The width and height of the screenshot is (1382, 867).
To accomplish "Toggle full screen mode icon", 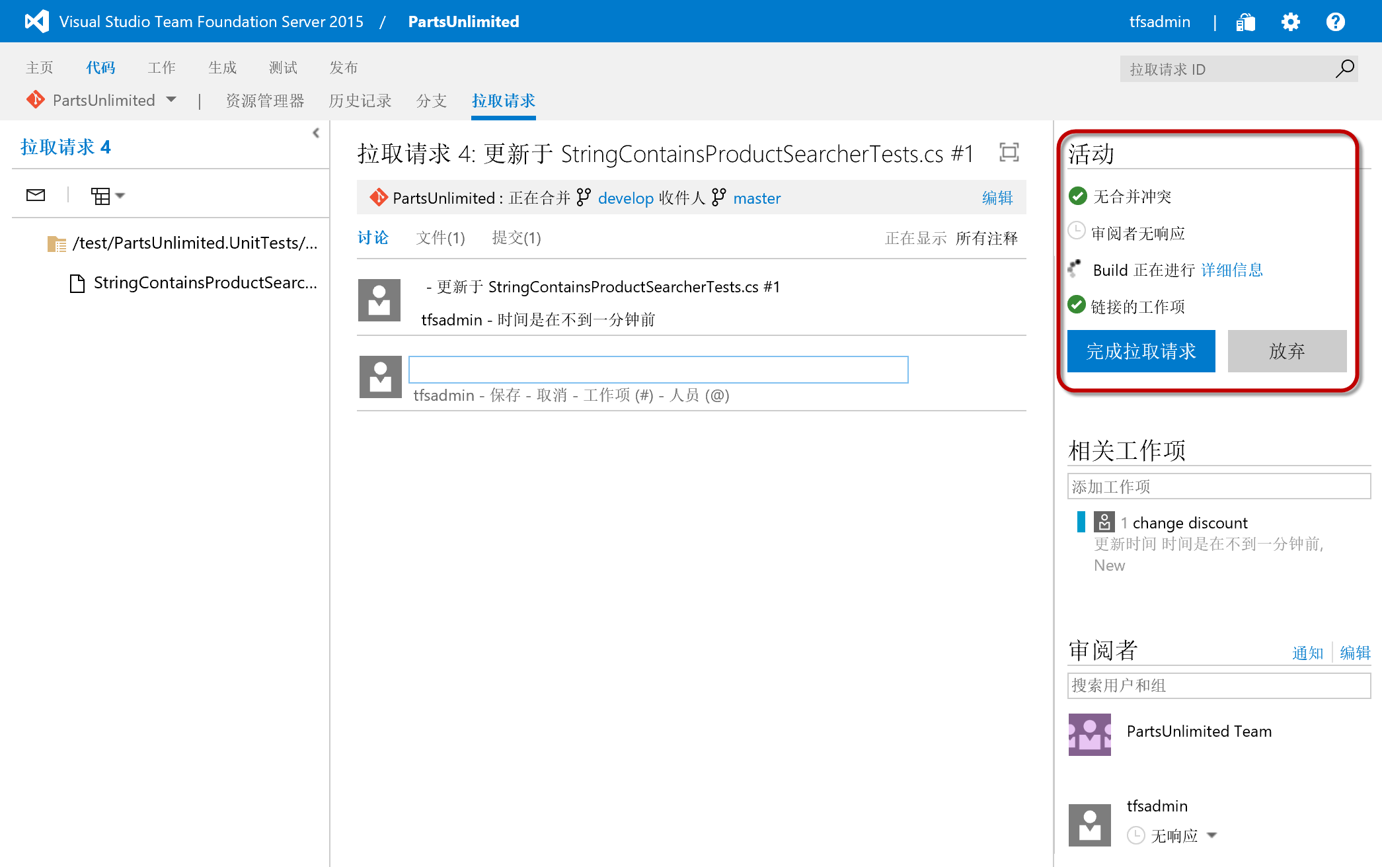I will click(x=1009, y=153).
